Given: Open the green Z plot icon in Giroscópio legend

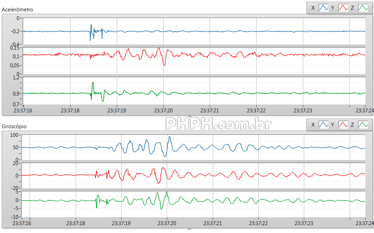Looking at the screenshot, I should tap(363, 124).
